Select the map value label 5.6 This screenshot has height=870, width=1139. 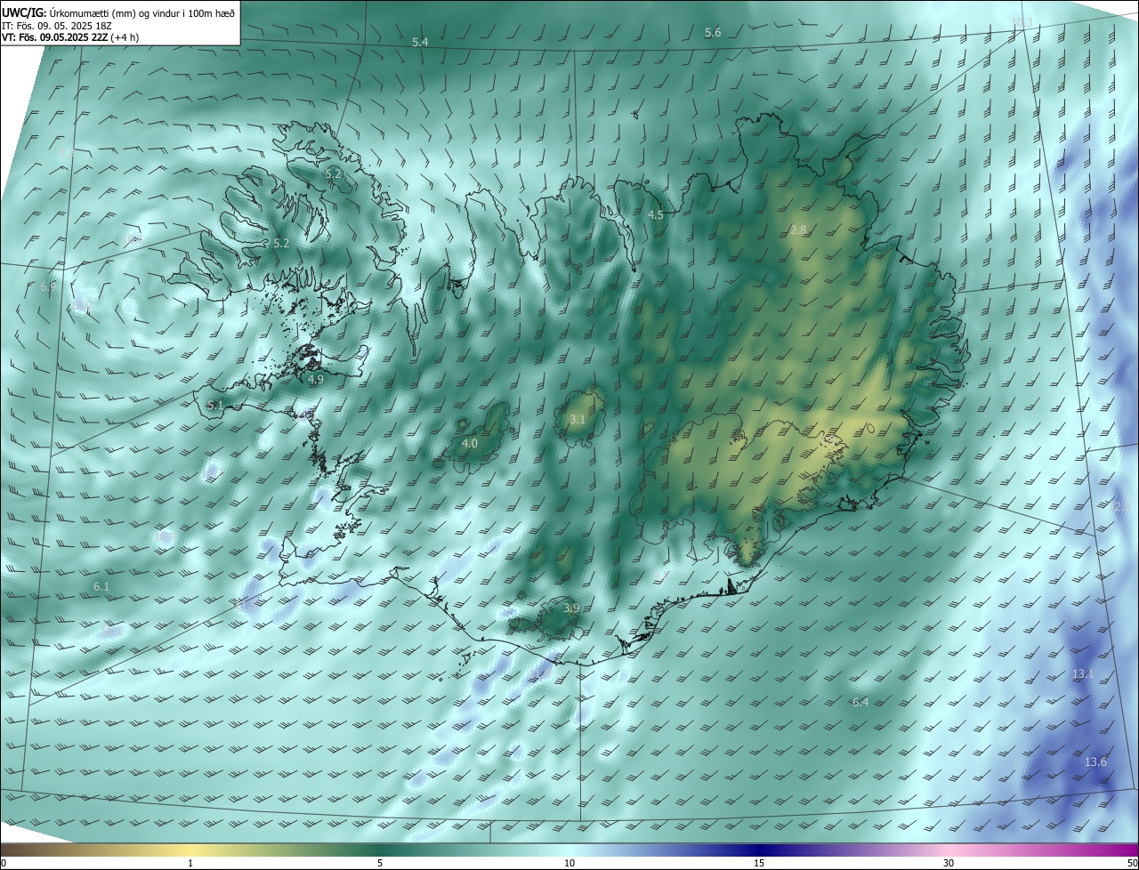point(713,33)
